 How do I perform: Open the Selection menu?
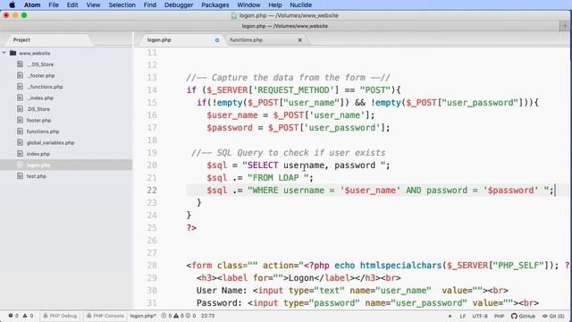click(x=122, y=5)
